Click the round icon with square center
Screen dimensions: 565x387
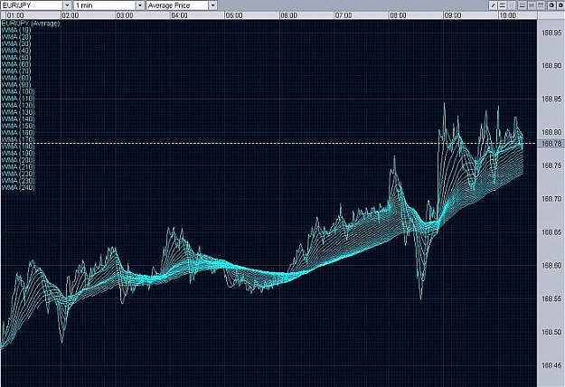[x=560, y=5]
